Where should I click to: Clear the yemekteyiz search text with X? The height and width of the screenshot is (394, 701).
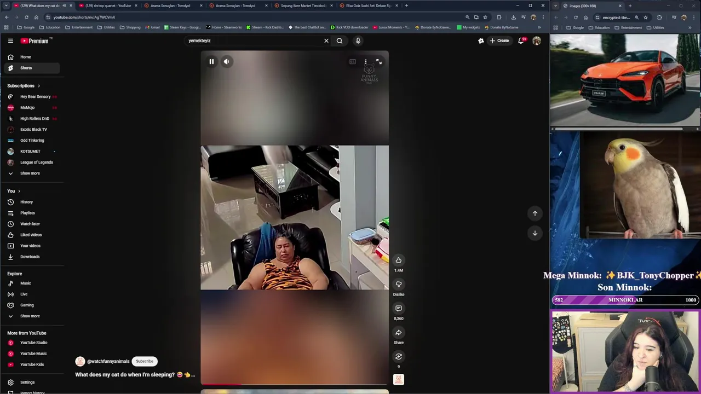click(326, 40)
